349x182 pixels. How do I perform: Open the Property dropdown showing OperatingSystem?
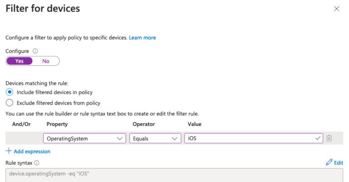(x=84, y=138)
